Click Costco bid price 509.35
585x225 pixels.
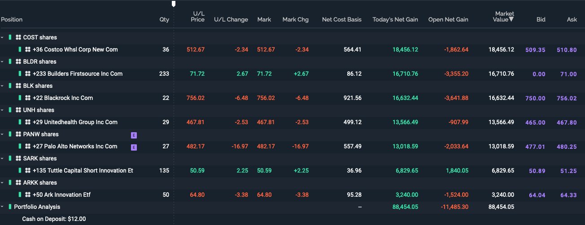(x=535, y=50)
